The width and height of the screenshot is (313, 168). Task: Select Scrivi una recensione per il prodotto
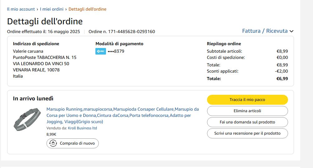click(247, 133)
